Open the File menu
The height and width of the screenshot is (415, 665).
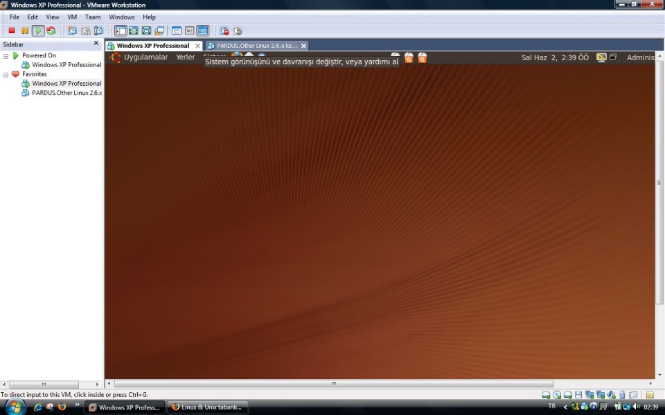(15, 17)
